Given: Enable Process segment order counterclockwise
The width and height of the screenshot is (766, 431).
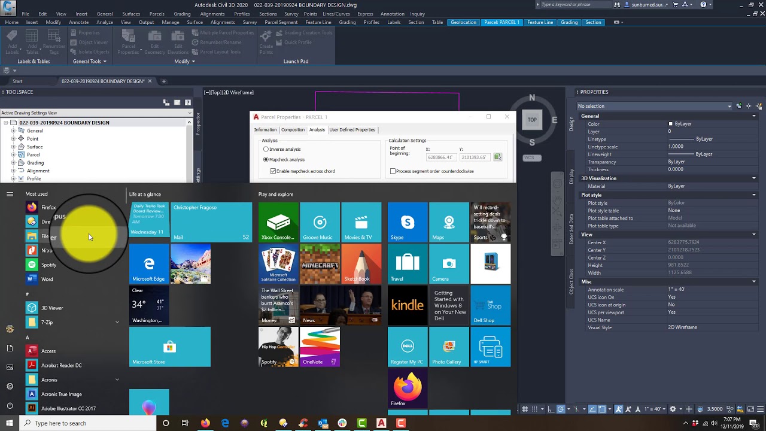Looking at the screenshot, I should [393, 171].
